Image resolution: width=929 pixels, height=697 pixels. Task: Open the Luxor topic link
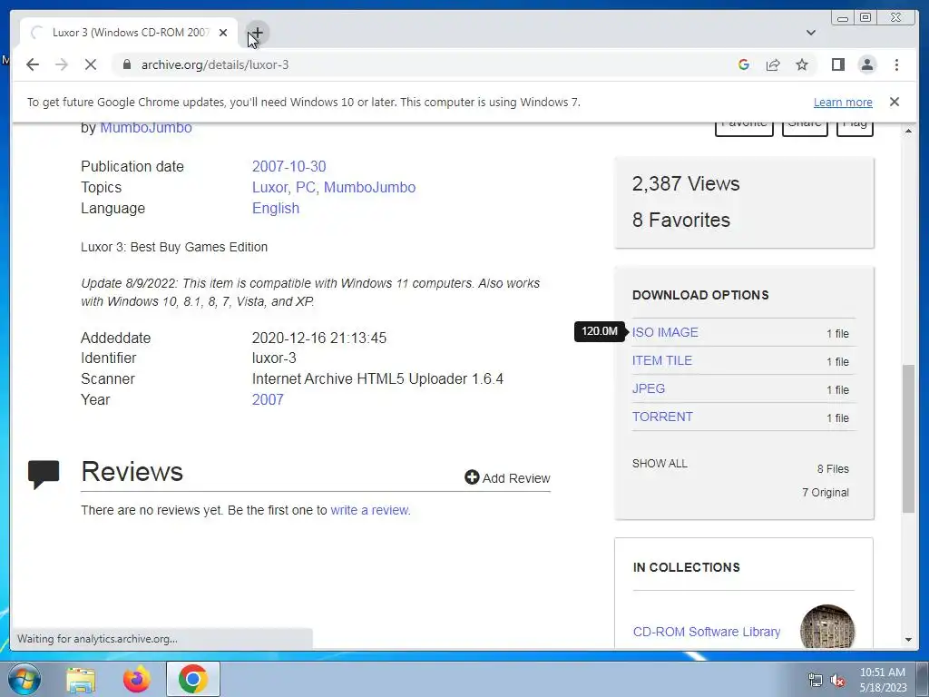pos(269,187)
